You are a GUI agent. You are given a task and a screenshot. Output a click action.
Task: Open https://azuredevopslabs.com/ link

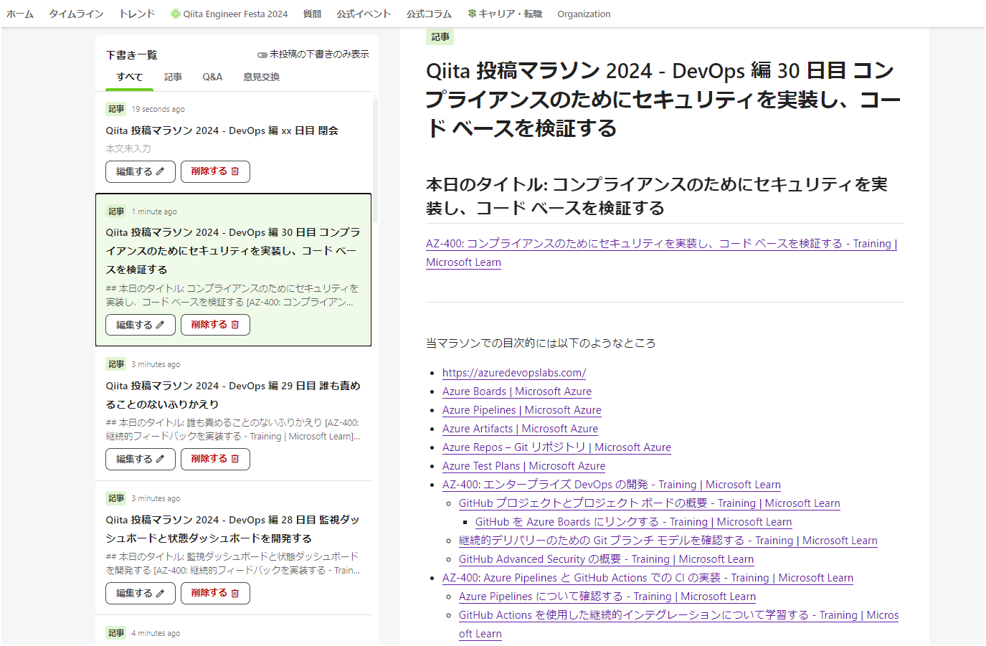pos(514,373)
